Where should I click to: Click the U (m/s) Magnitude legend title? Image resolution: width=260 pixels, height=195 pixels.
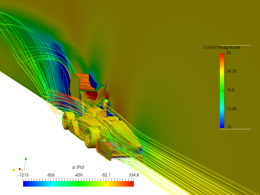pyautogui.click(x=222, y=47)
